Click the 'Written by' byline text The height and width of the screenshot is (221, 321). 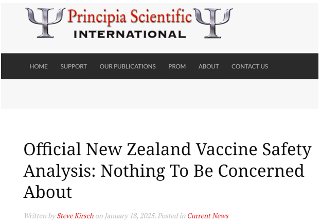pos(39,216)
